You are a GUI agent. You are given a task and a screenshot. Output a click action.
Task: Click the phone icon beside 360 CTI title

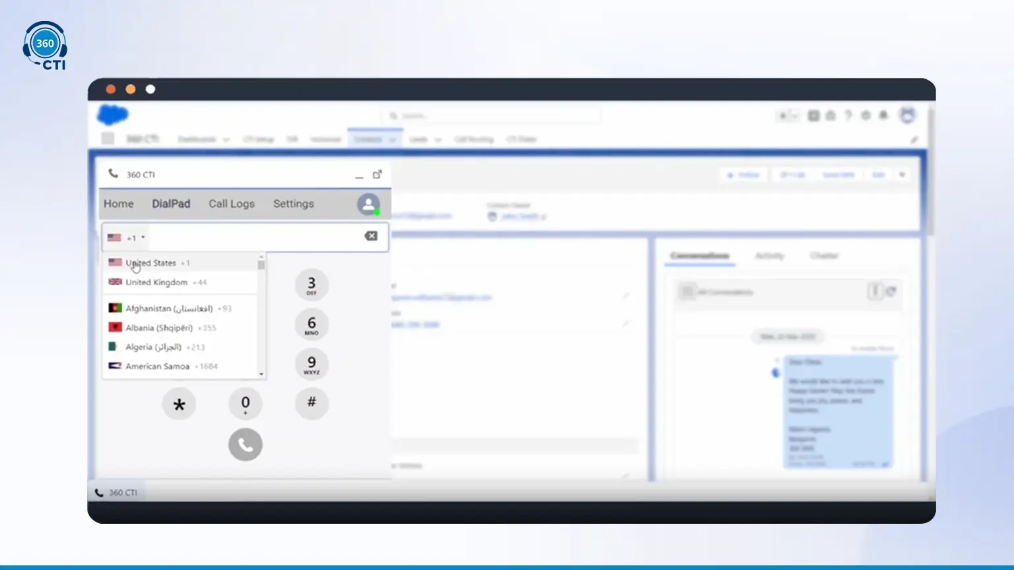(x=114, y=174)
